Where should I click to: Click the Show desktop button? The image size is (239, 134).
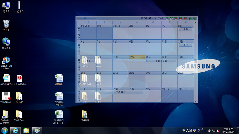click(x=238, y=131)
